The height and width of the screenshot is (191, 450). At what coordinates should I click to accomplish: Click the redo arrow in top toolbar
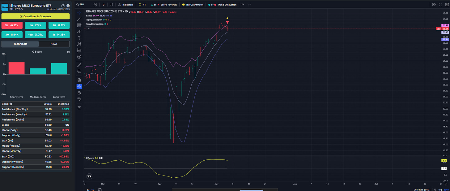(249, 5)
